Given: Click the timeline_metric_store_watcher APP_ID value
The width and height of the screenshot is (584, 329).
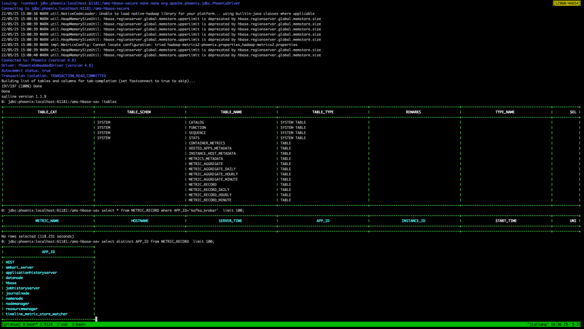Looking at the screenshot, I should [x=37, y=314].
